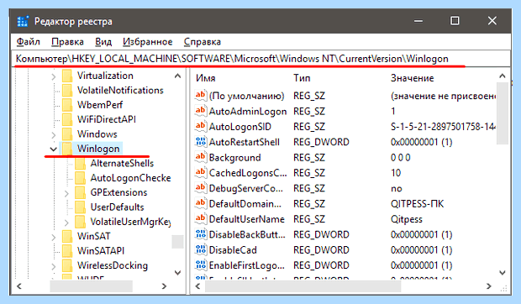Select the DisableCad value name
The width and height of the screenshot is (521, 304).
(x=233, y=250)
